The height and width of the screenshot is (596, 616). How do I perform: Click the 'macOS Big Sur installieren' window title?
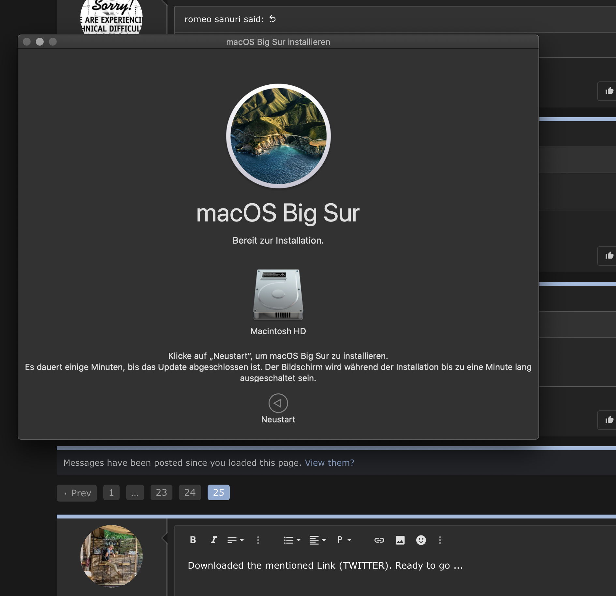(278, 42)
